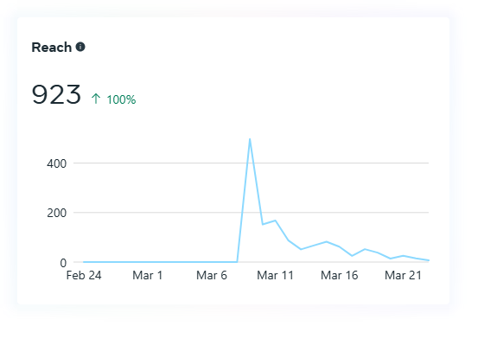Click the Mar 16 date label
The height and width of the screenshot is (339, 484).
tap(339, 275)
